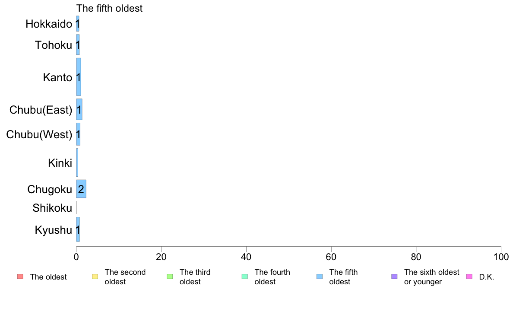
Task: Click the blue 'The fifth oldest' legend swatch
Action: 320,277
